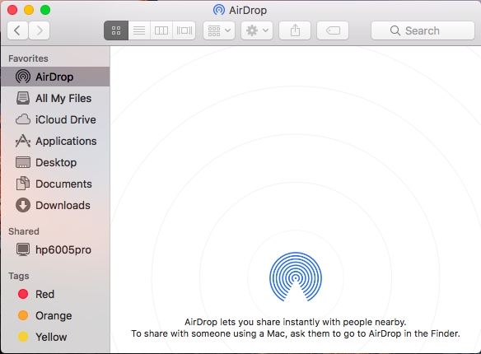Click the Applications icon in sidebar
The image size is (481, 354).
point(23,141)
